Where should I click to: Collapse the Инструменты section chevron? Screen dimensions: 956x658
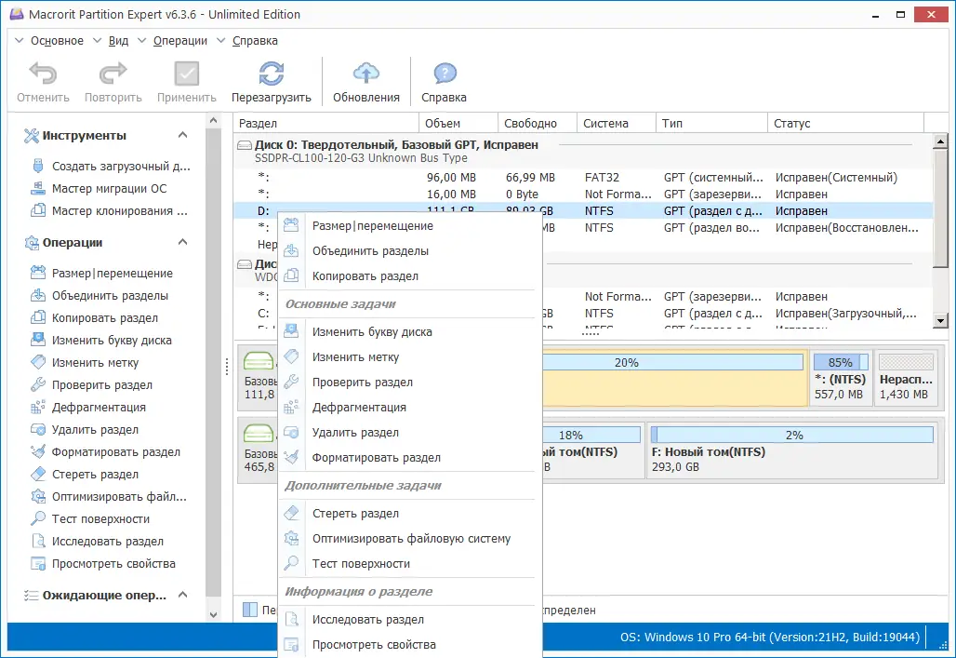pos(183,136)
